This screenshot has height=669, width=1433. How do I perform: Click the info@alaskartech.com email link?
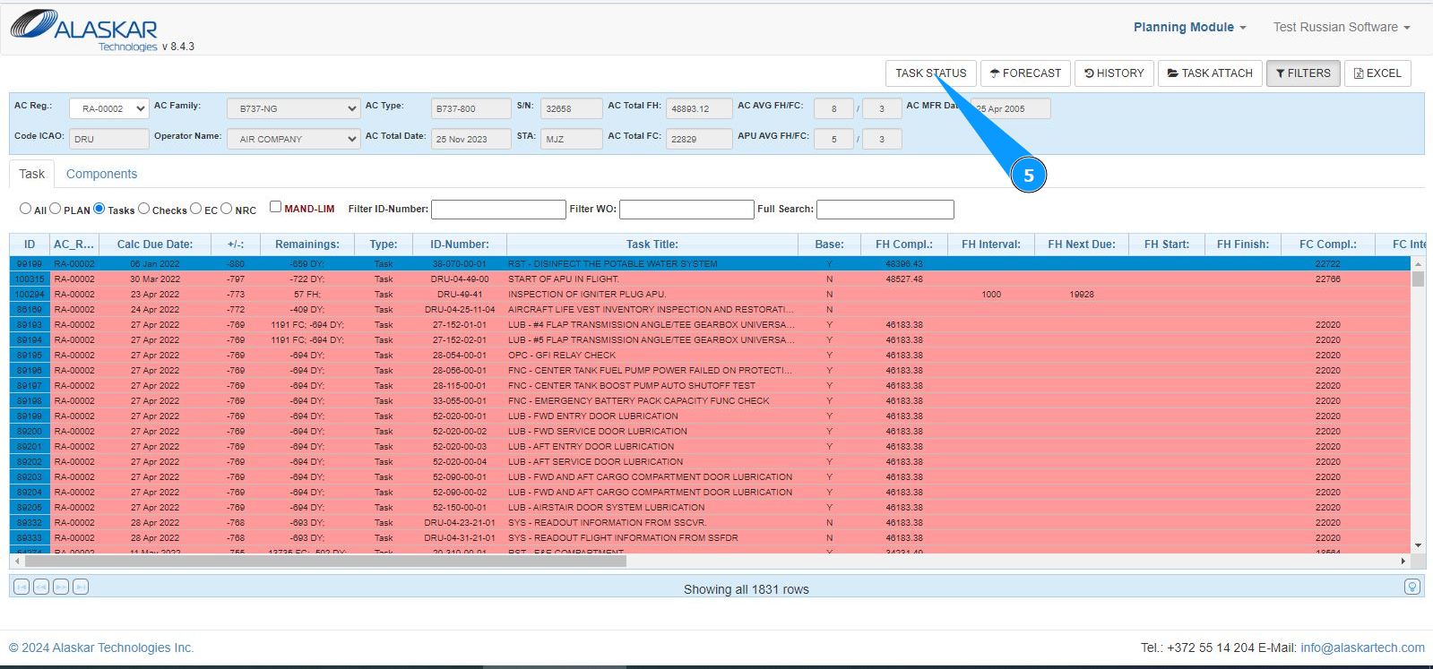[x=1362, y=648]
